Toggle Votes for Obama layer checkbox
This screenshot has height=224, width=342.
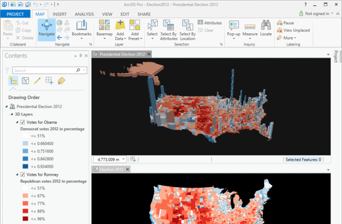point(22,122)
